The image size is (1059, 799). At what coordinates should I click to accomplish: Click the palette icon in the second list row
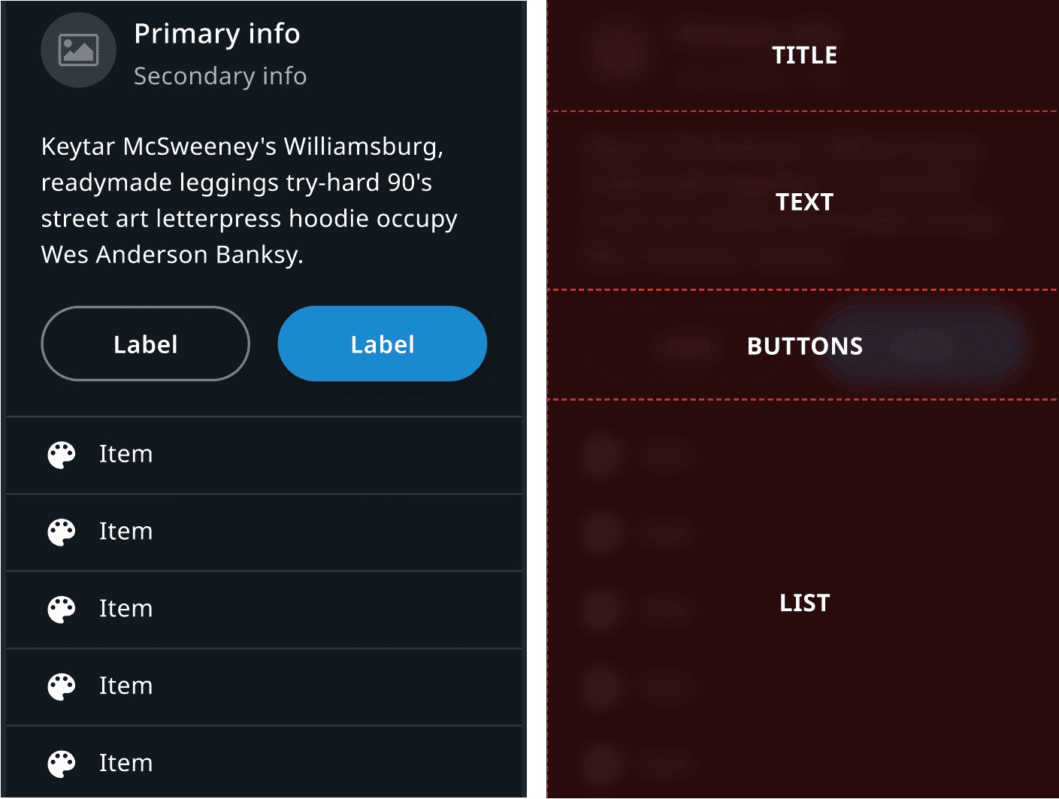[62, 532]
